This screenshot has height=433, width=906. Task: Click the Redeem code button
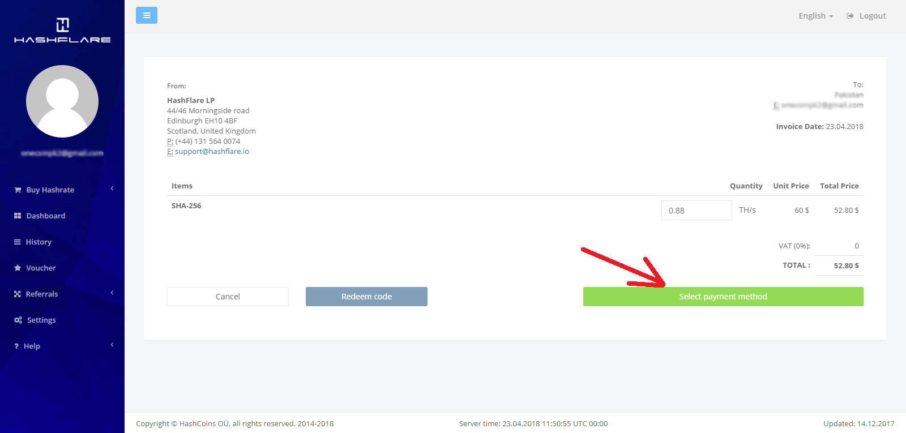click(366, 297)
